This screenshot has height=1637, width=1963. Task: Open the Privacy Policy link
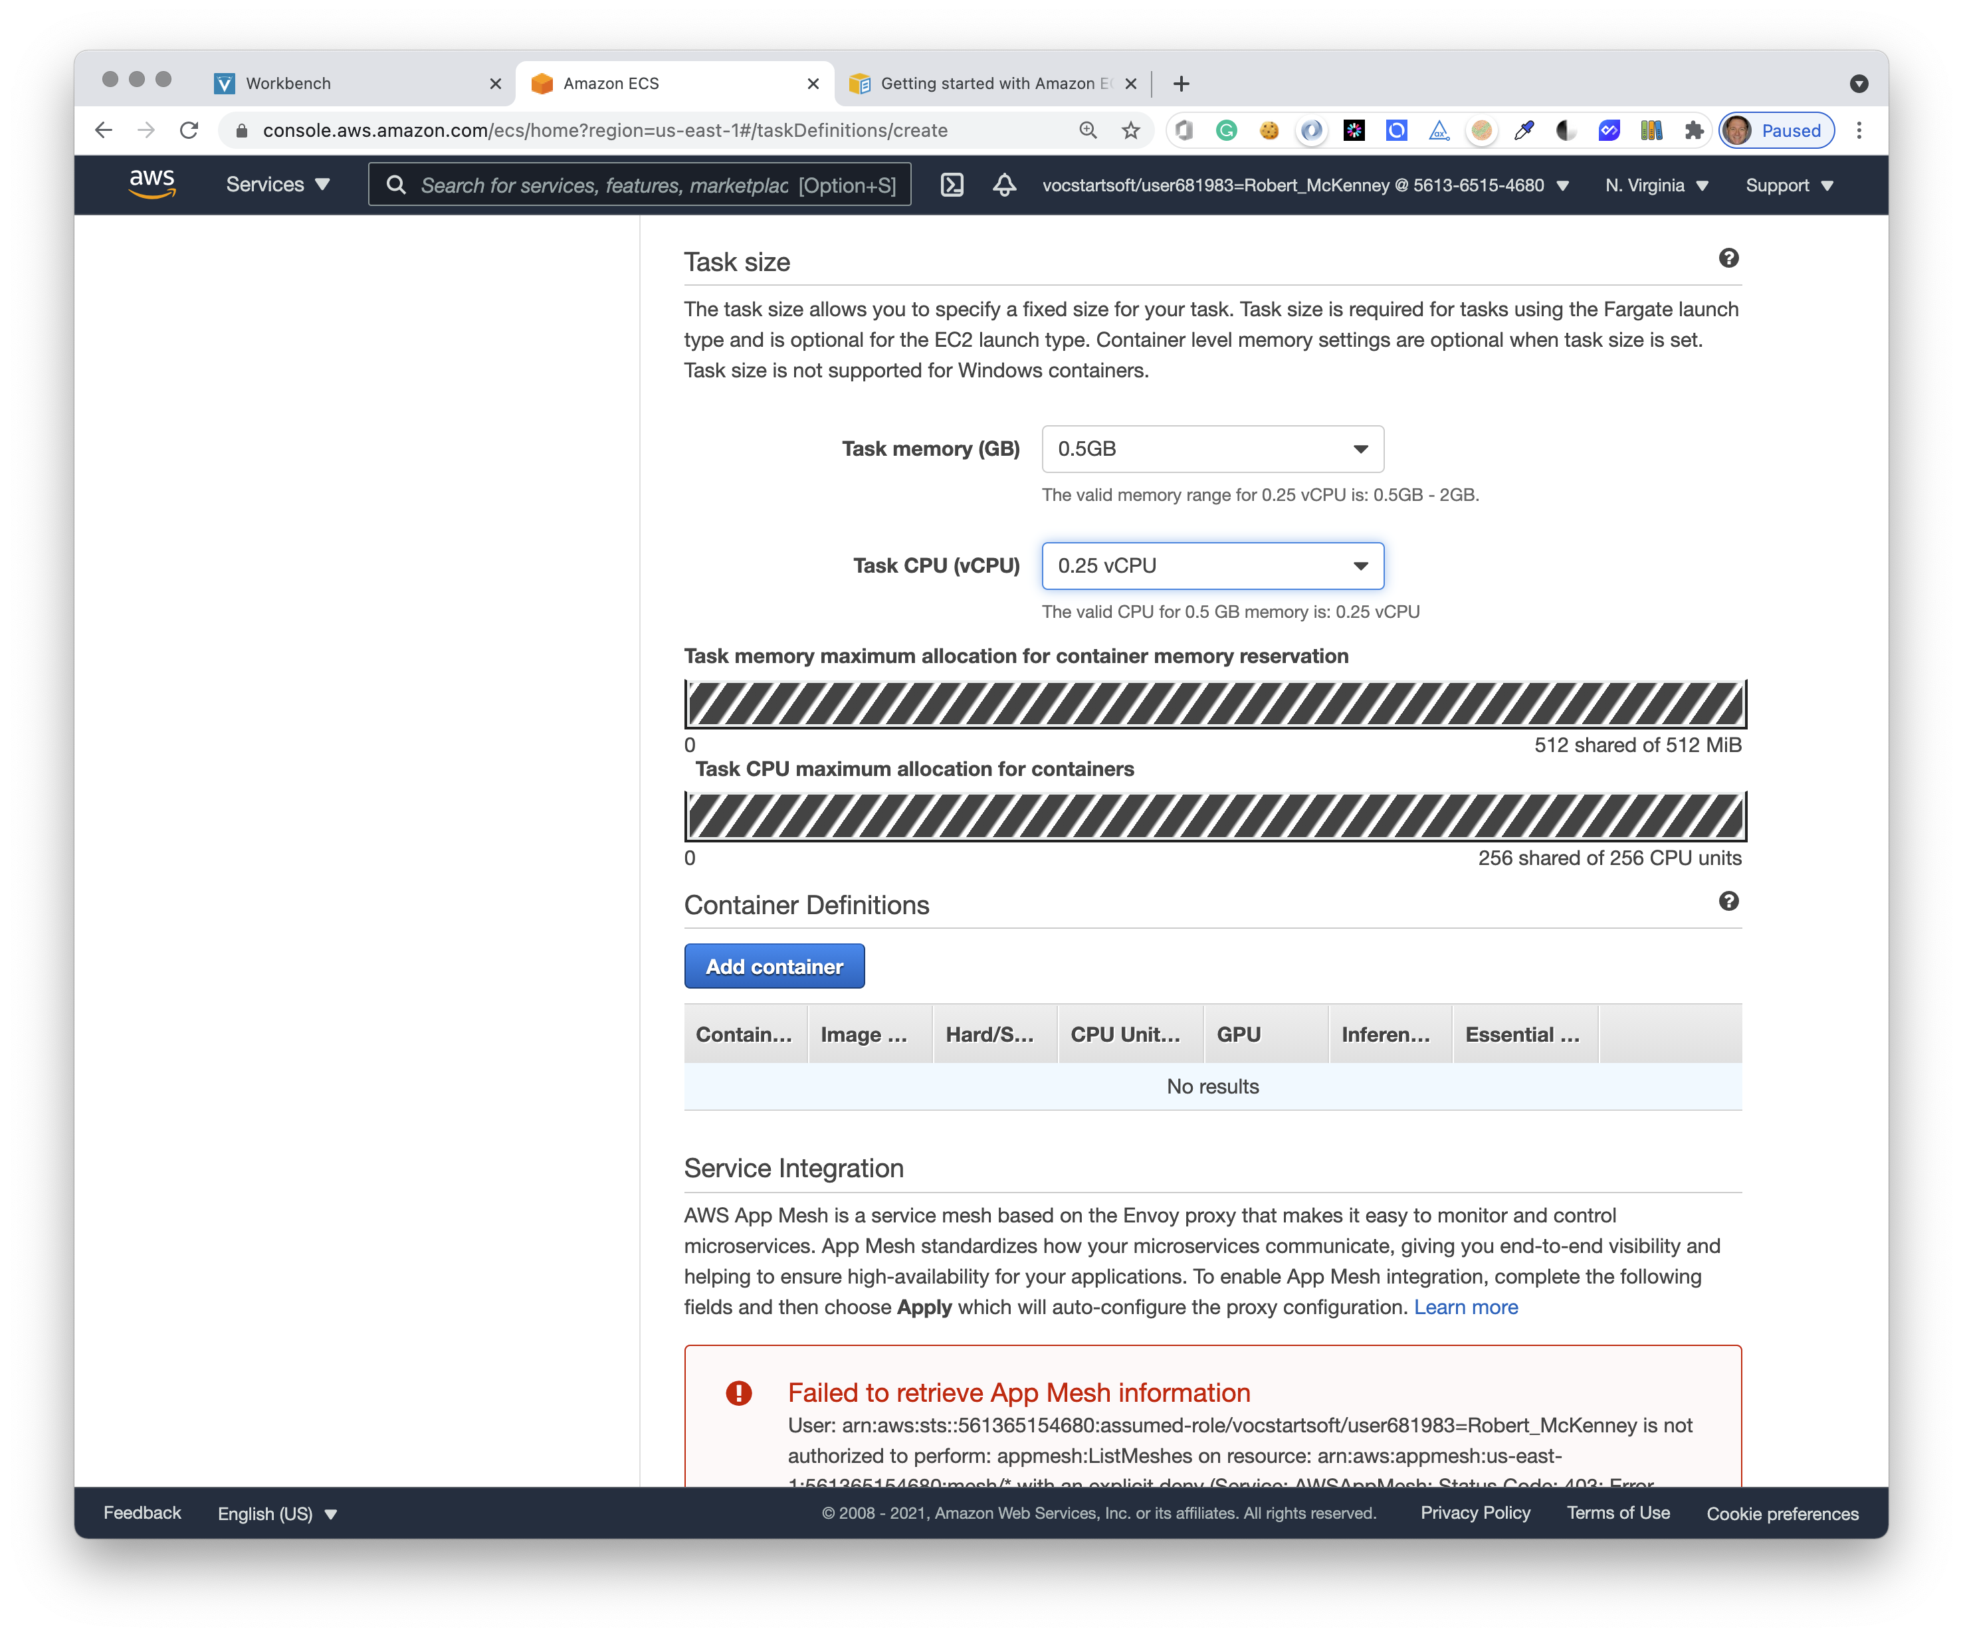[1475, 1513]
